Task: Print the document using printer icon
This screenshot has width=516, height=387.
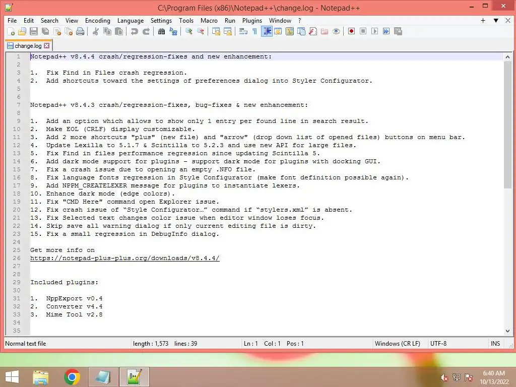Action: (x=80, y=32)
